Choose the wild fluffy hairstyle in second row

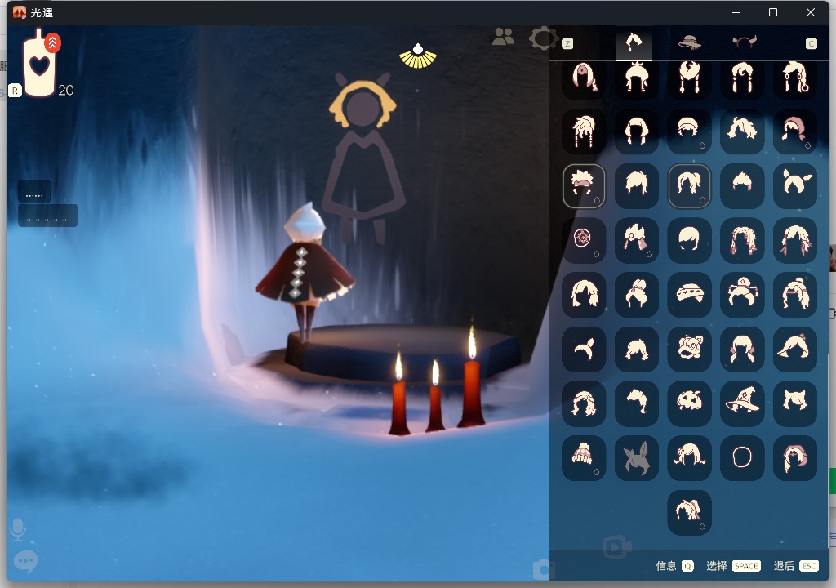click(742, 131)
